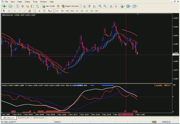The height and width of the screenshot is (124, 180).
Task: Expand the Profiles dropdown arrow
Action: point(12,6)
